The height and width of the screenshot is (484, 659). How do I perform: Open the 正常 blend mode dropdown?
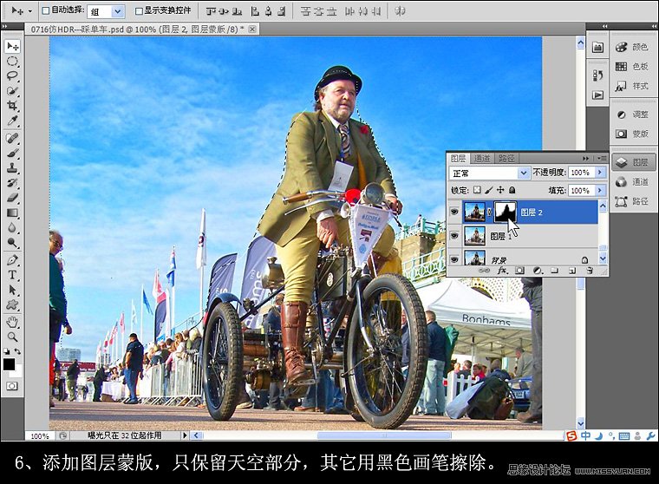coord(523,173)
